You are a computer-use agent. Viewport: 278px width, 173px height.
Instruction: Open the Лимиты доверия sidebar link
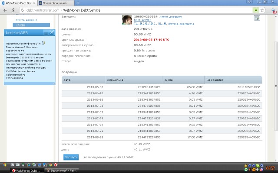[26, 20]
